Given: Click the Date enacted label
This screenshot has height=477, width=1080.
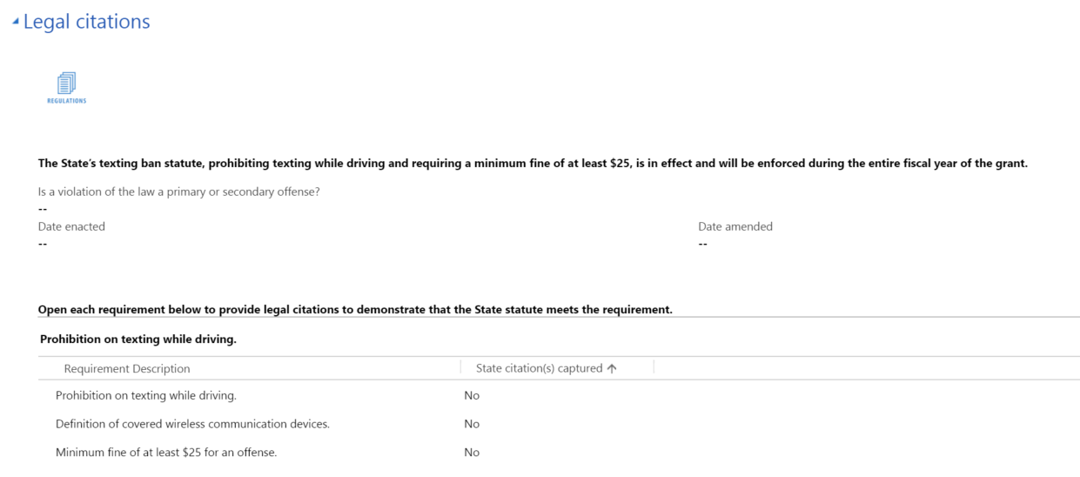Looking at the screenshot, I should (71, 226).
